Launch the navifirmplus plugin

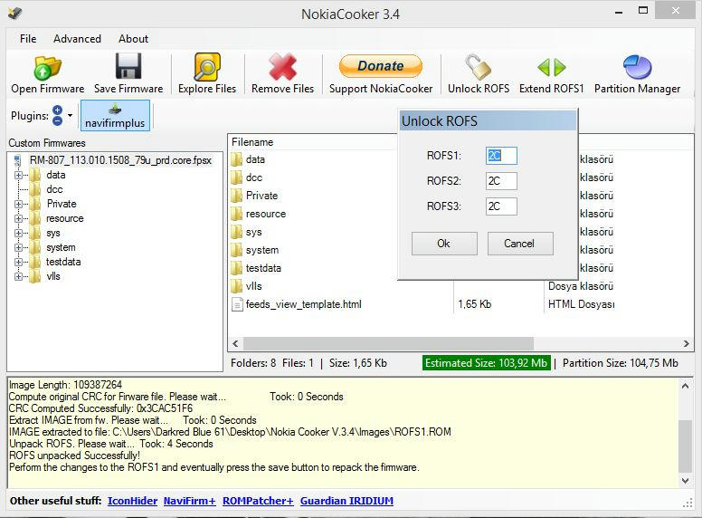click(115, 116)
